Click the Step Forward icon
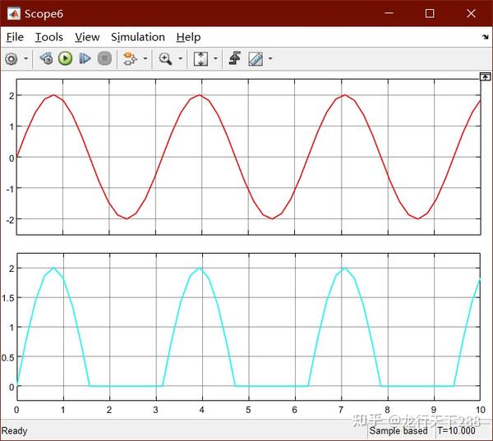 tap(85, 58)
